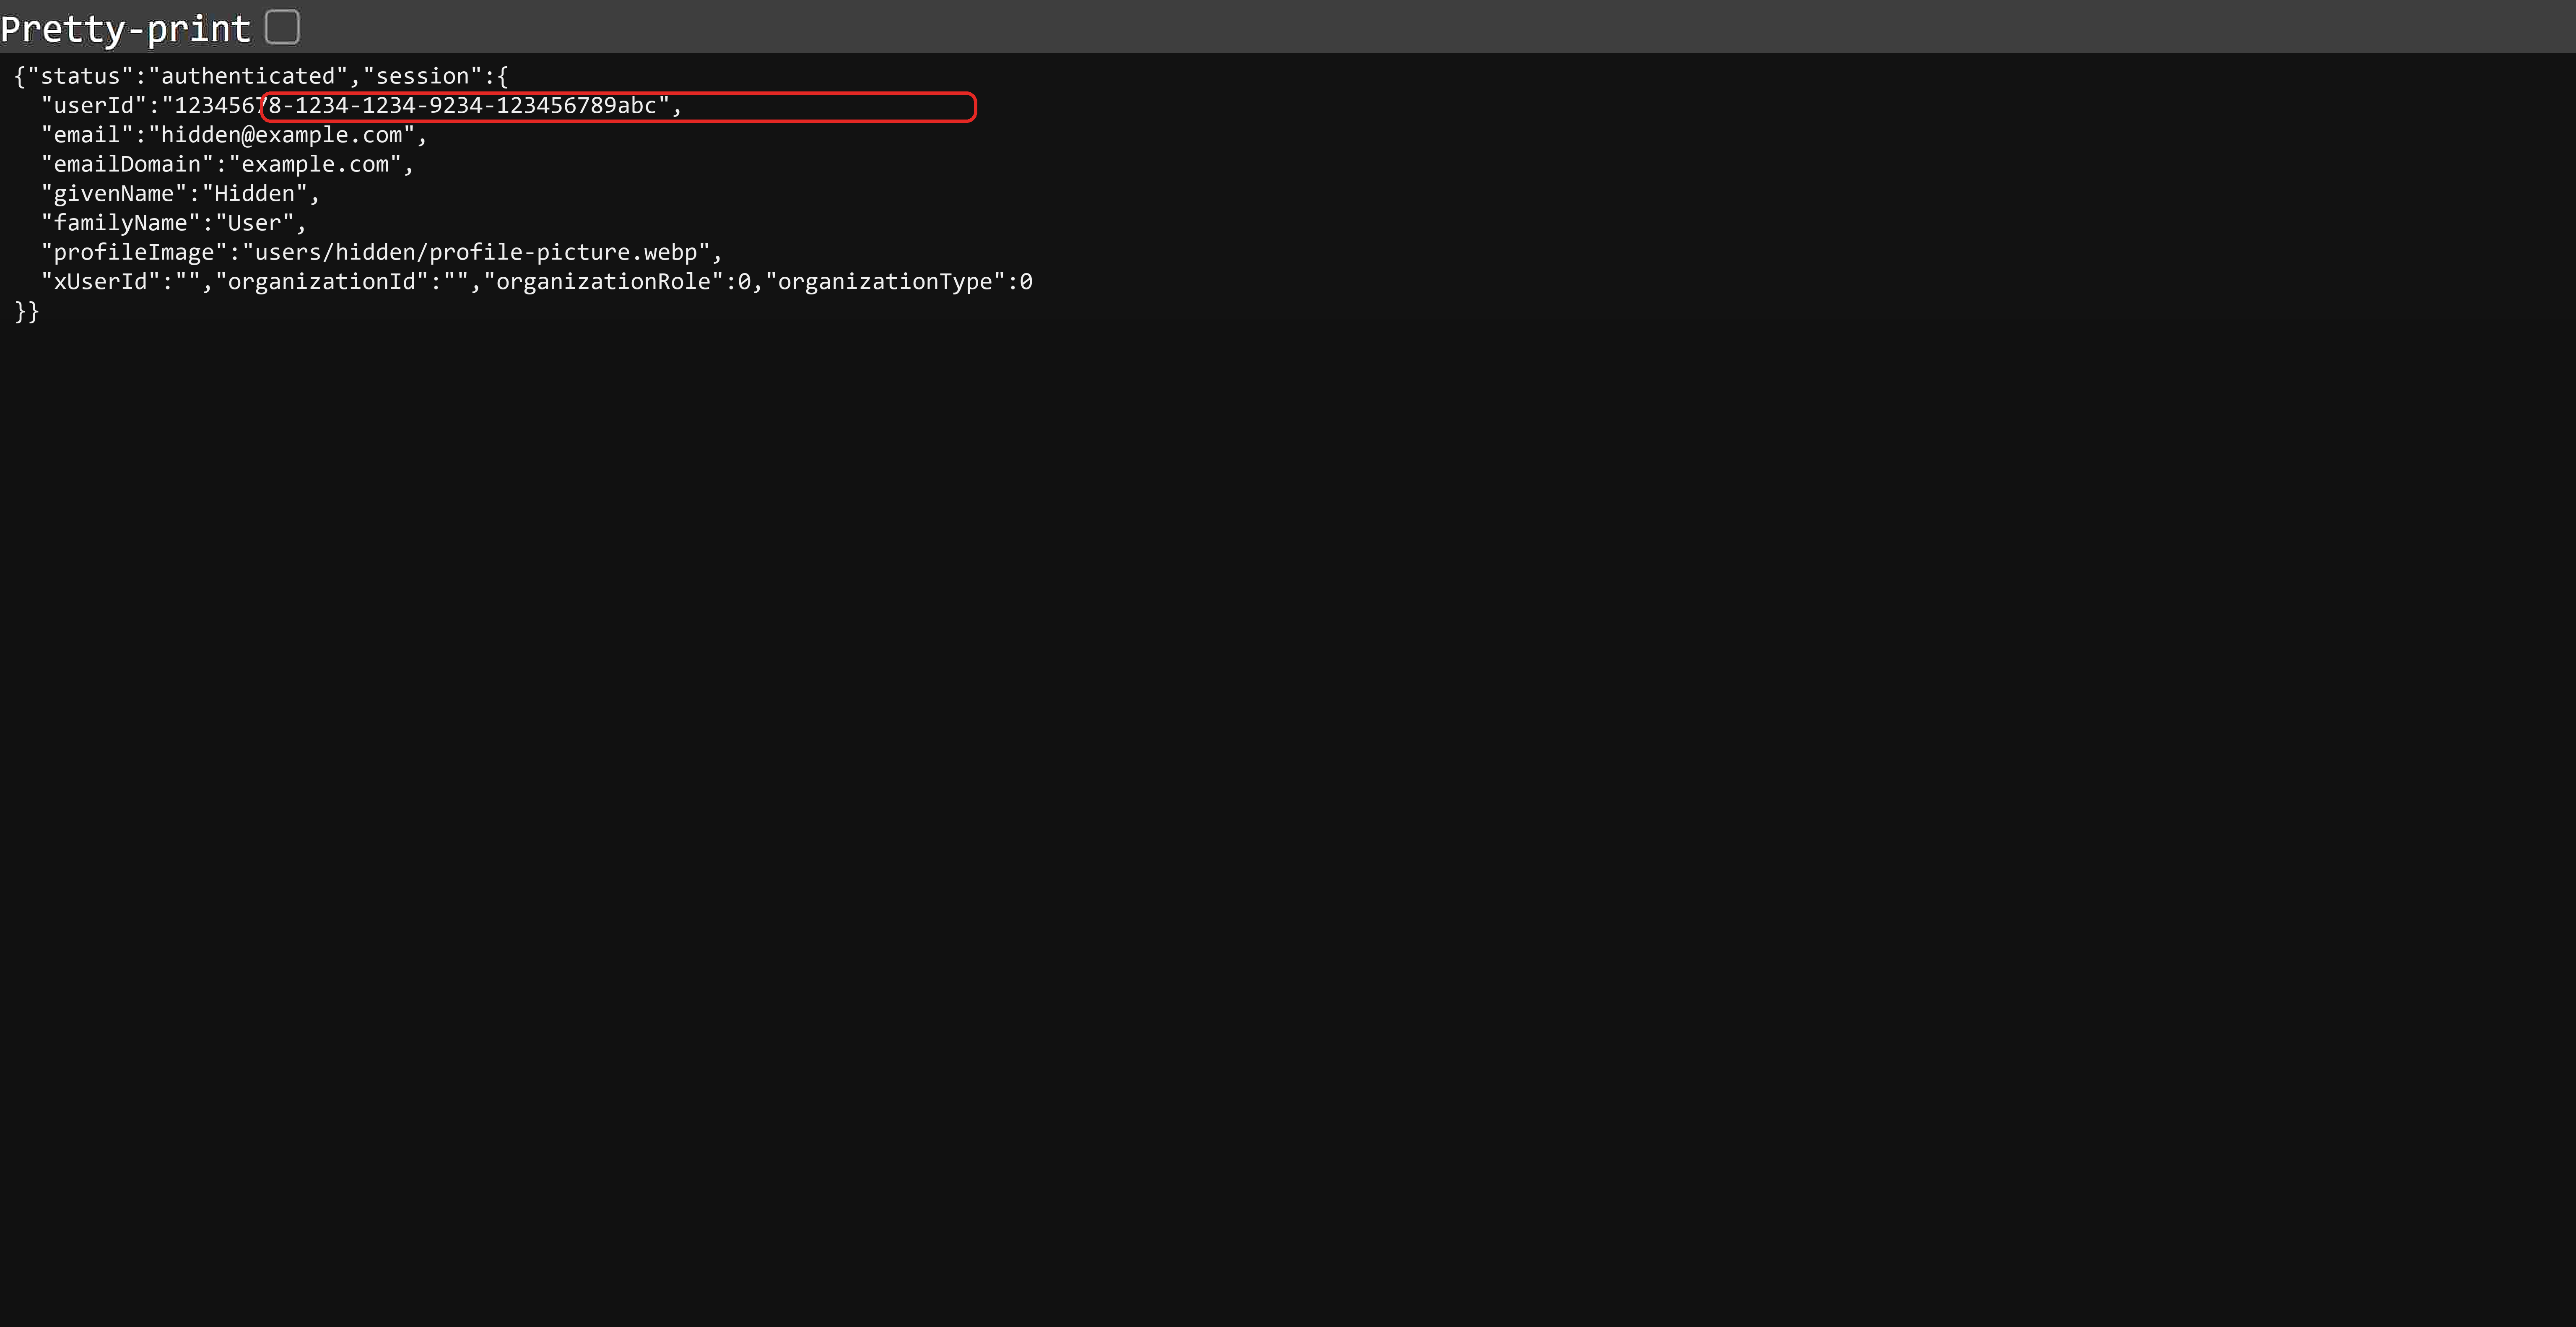Click the "status":"authenticated" opening line

pyautogui.click(x=262, y=76)
